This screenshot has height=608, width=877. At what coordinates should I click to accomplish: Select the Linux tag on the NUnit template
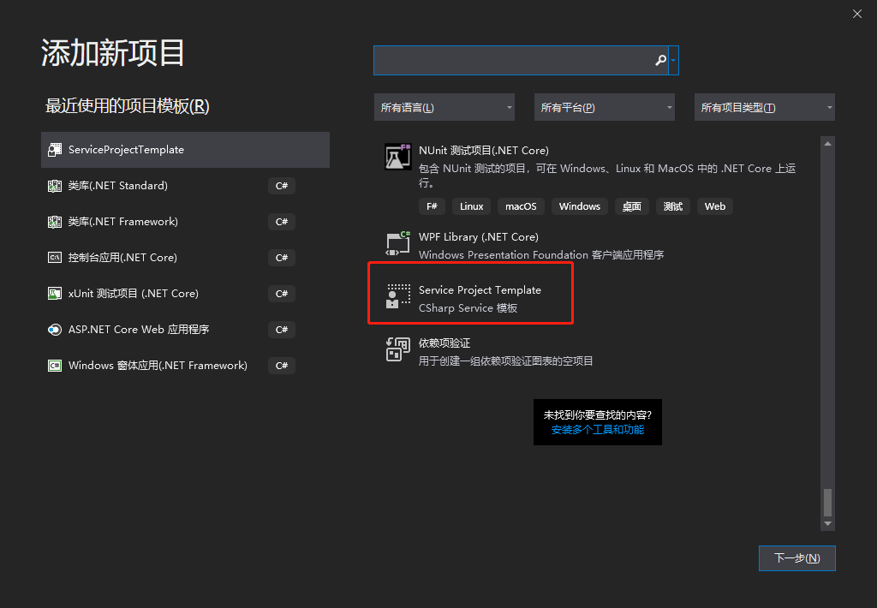471,206
